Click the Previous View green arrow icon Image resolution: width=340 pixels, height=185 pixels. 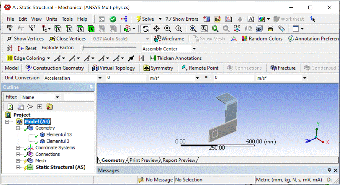[x=215, y=28]
